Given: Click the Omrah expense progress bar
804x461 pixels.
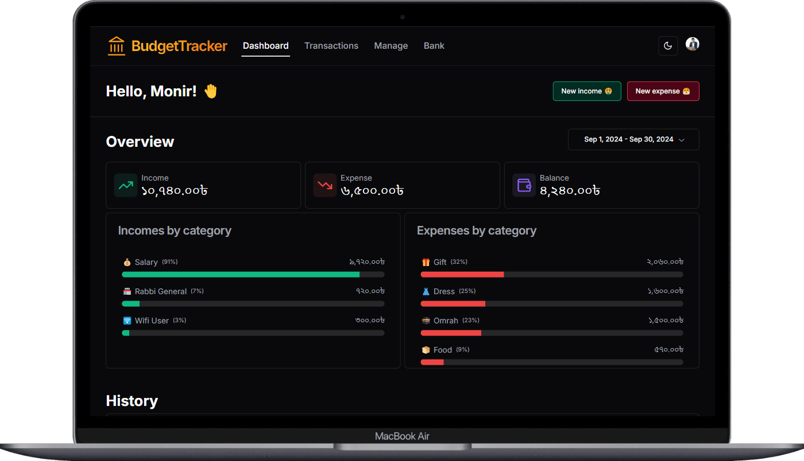Looking at the screenshot, I should pos(552,333).
